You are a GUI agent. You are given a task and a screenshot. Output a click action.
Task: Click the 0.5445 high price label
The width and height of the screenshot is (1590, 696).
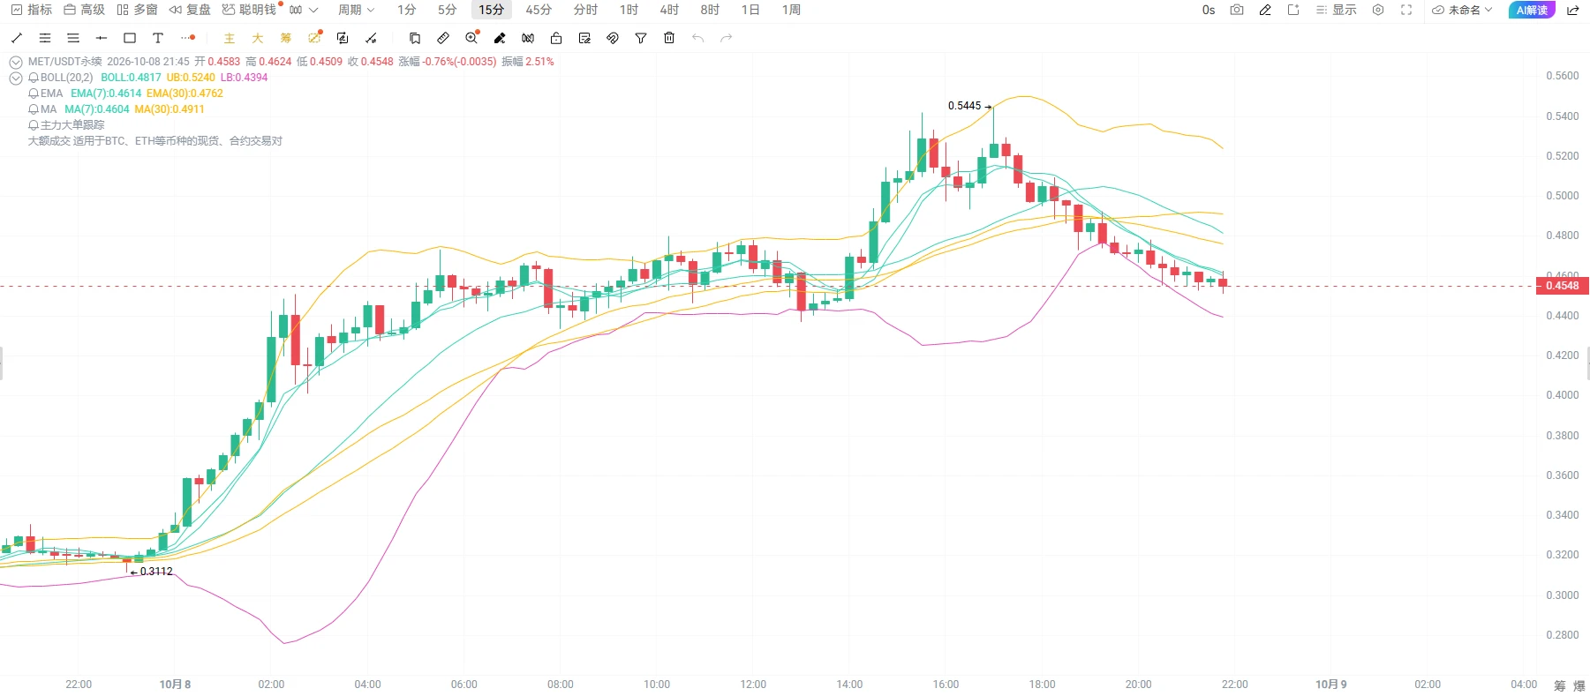pyautogui.click(x=964, y=106)
